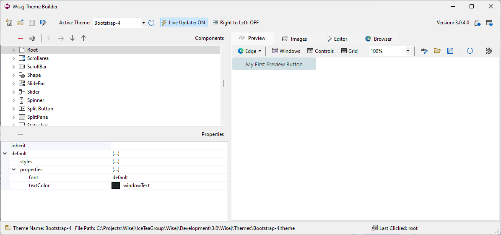
Task: Select the Root component
Action: 32,50
